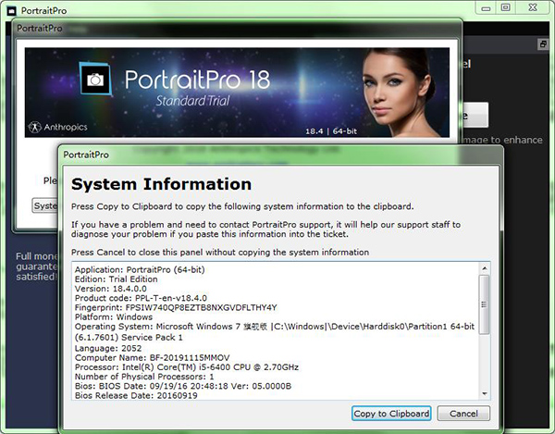
Task: Click the '18.4 | 64-bit' version label in banner
Action: 331,131
